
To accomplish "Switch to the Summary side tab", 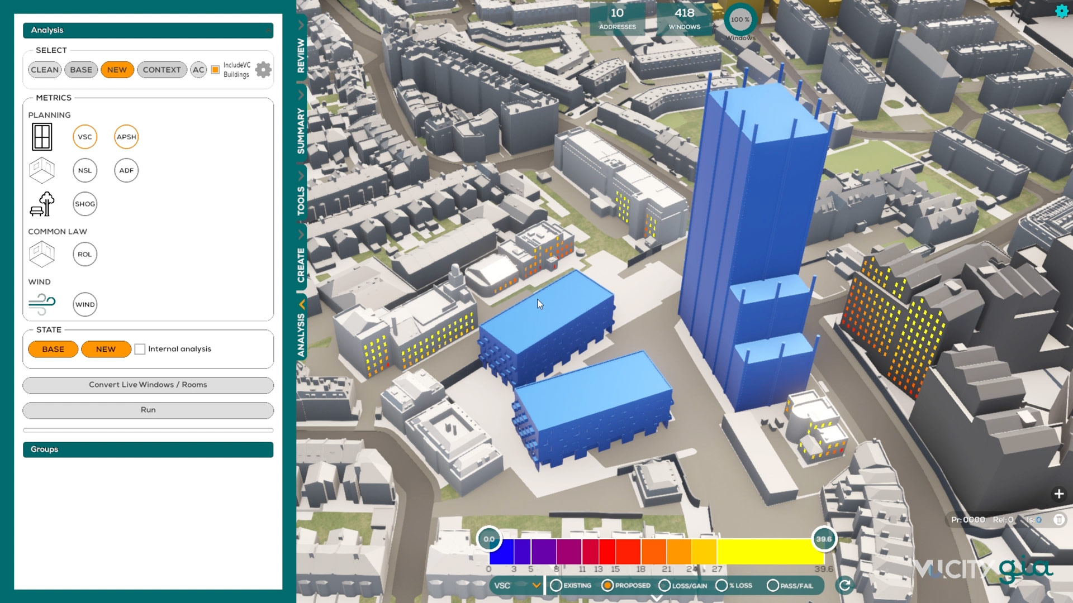I will point(301,131).
